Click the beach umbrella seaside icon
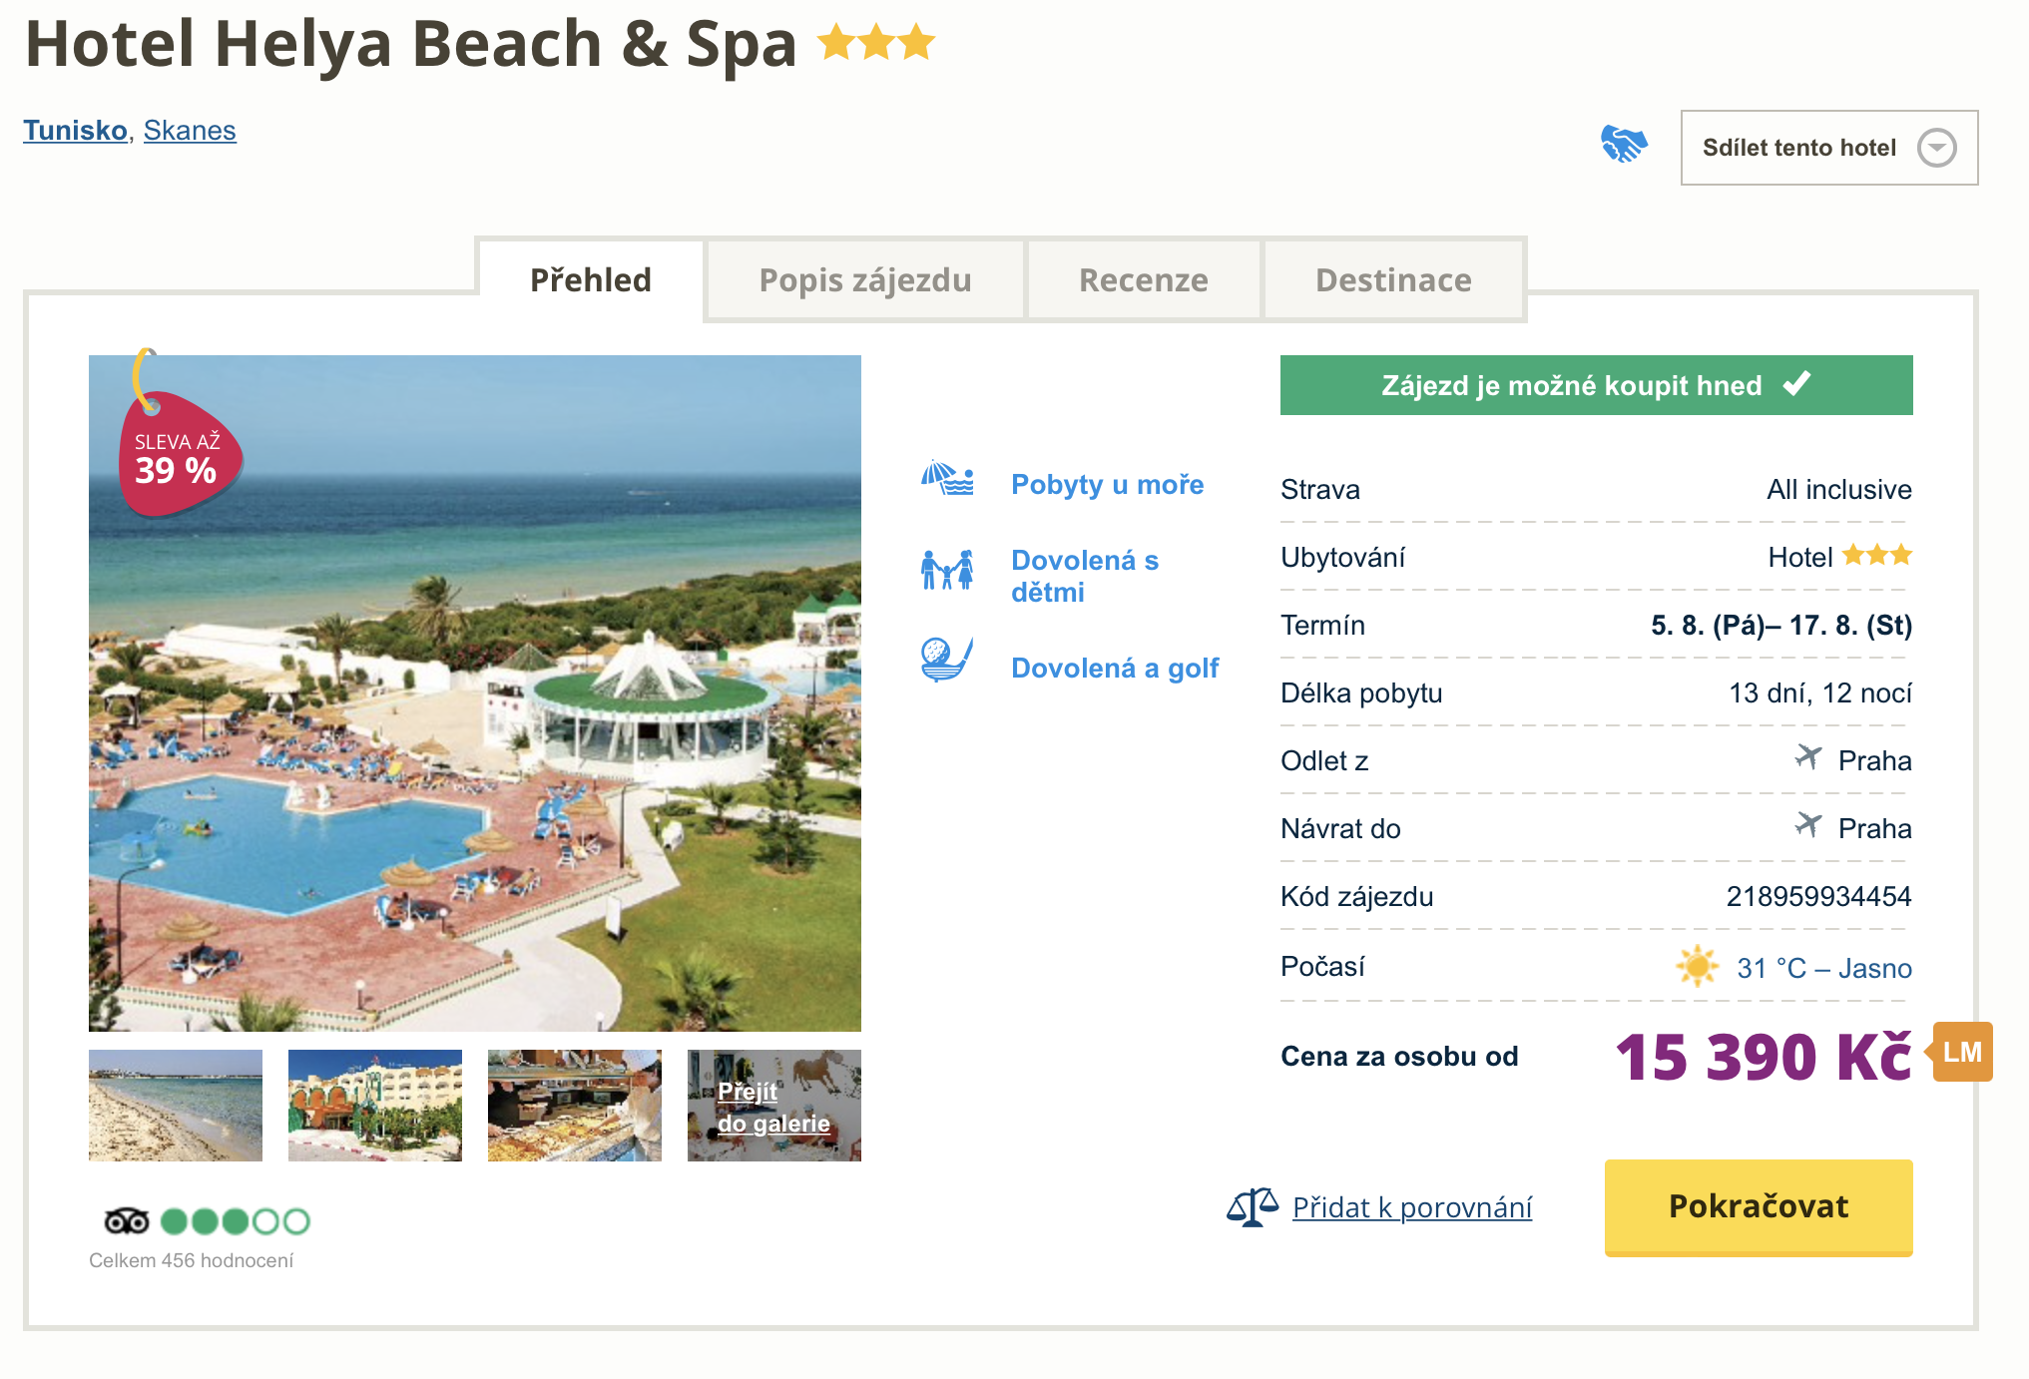 946,479
